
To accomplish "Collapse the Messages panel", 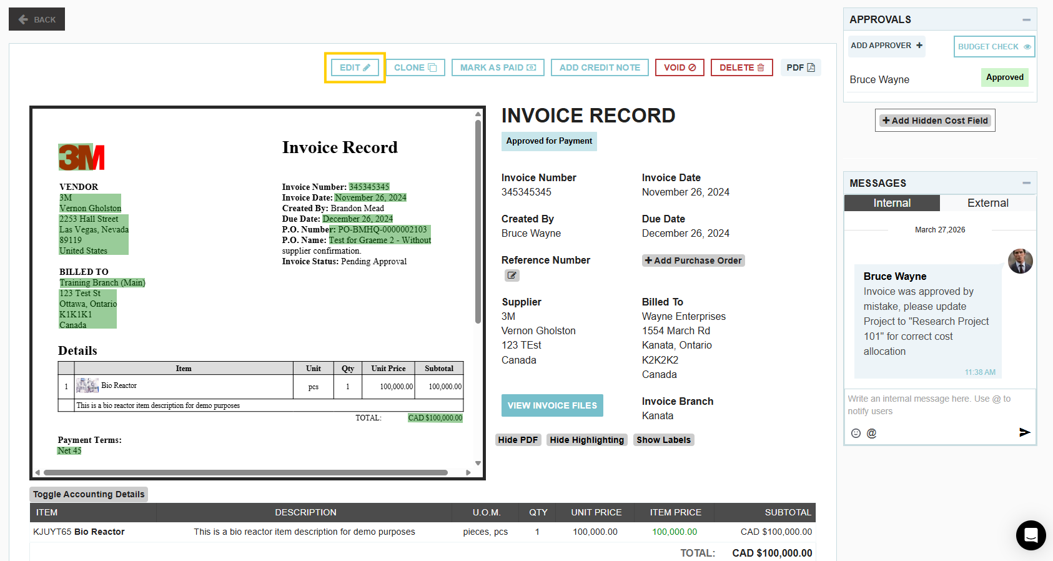I will (x=1026, y=183).
